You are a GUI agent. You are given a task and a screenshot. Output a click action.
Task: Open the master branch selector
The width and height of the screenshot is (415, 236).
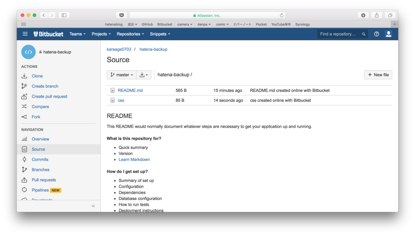coord(122,75)
